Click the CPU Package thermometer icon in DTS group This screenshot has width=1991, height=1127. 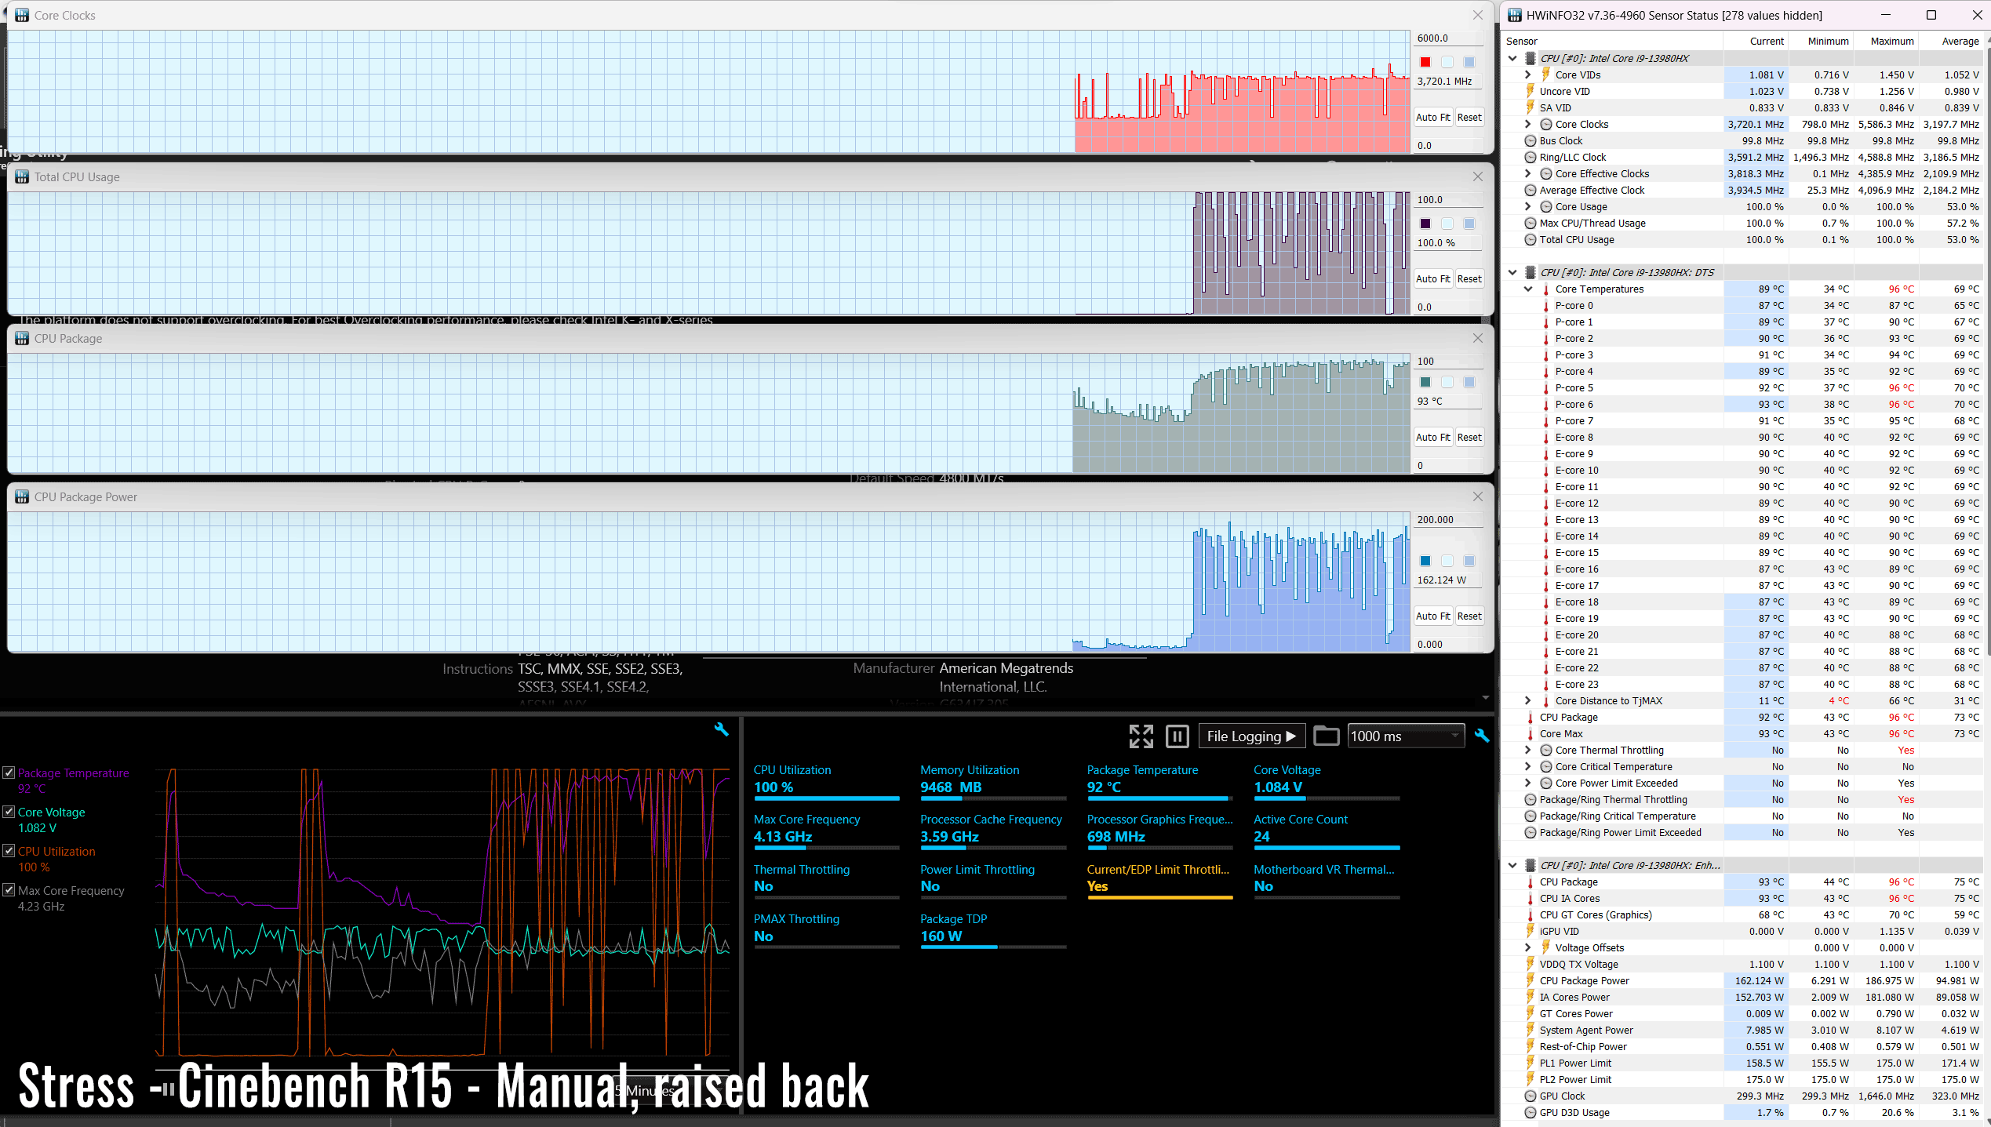[1530, 718]
